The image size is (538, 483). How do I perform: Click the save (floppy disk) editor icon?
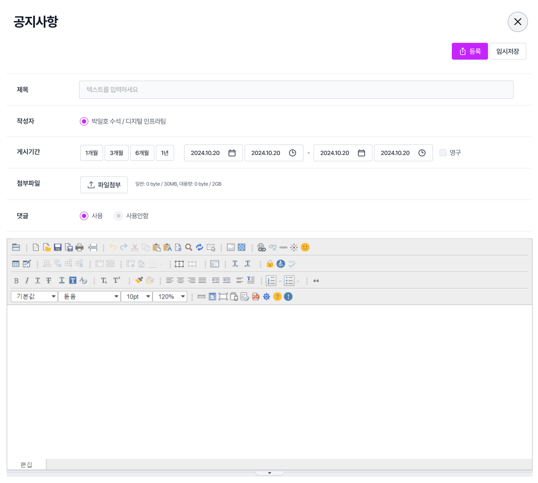(x=58, y=247)
